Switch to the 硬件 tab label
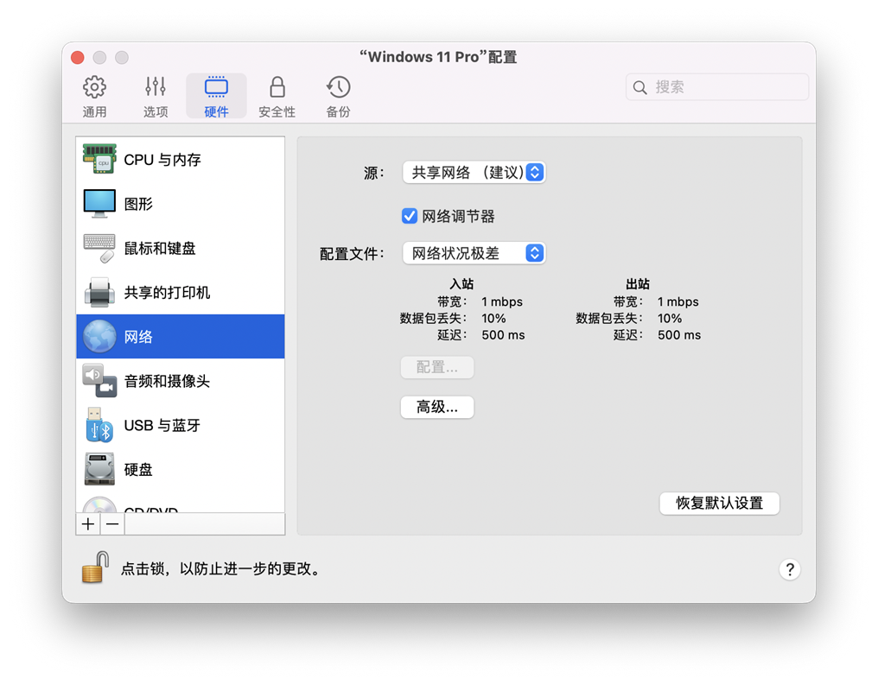 [216, 112]
